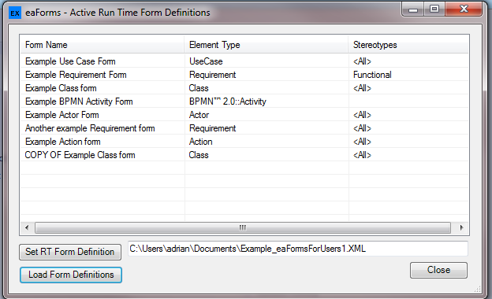This screenshot has width=492, height=299.
Task: Select the Example Action form row
Action: point(244,142)
